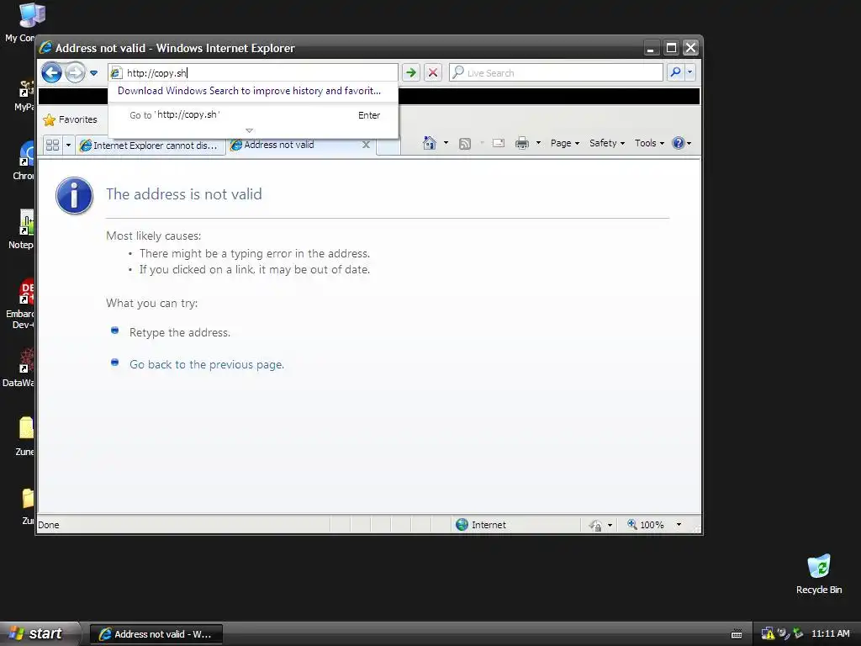Click the Search magnifier button
Image resolution: width=861 pixels, height=646 pixels.
[675, 72]
